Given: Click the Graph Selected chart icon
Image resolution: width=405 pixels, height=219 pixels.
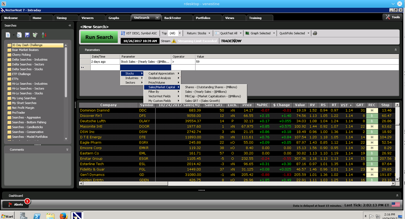Looking at the screenshot, I should point(247,33).
